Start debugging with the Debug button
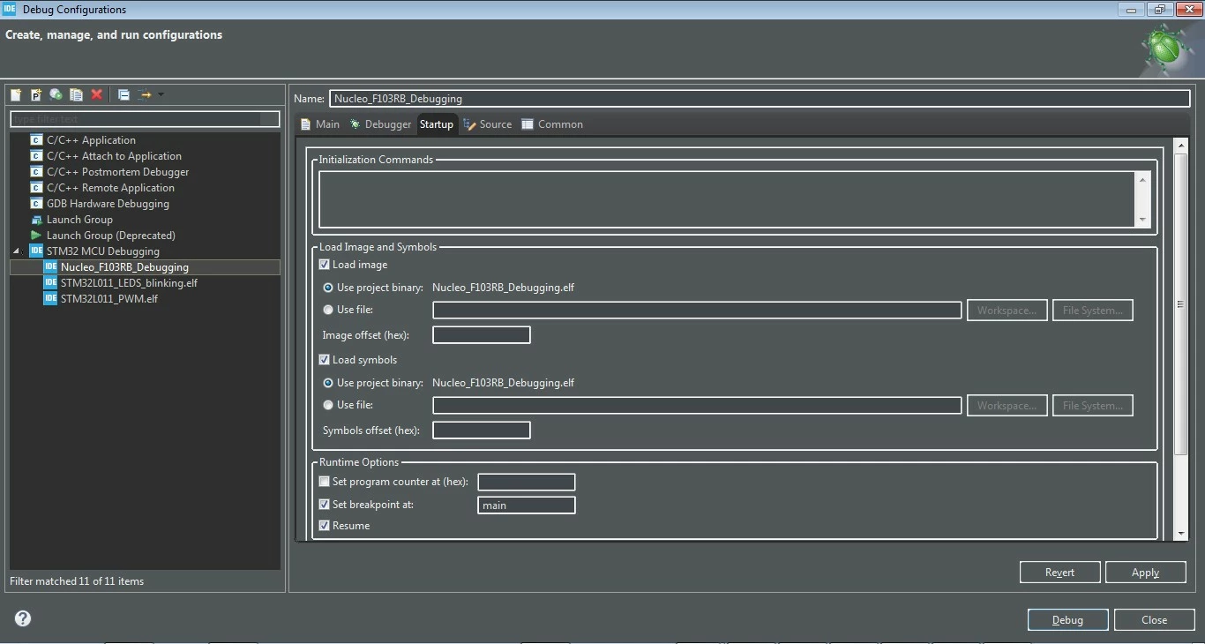Image resolution: width=1205 pixels, height=644 pixels. (x=1067, y=620)
